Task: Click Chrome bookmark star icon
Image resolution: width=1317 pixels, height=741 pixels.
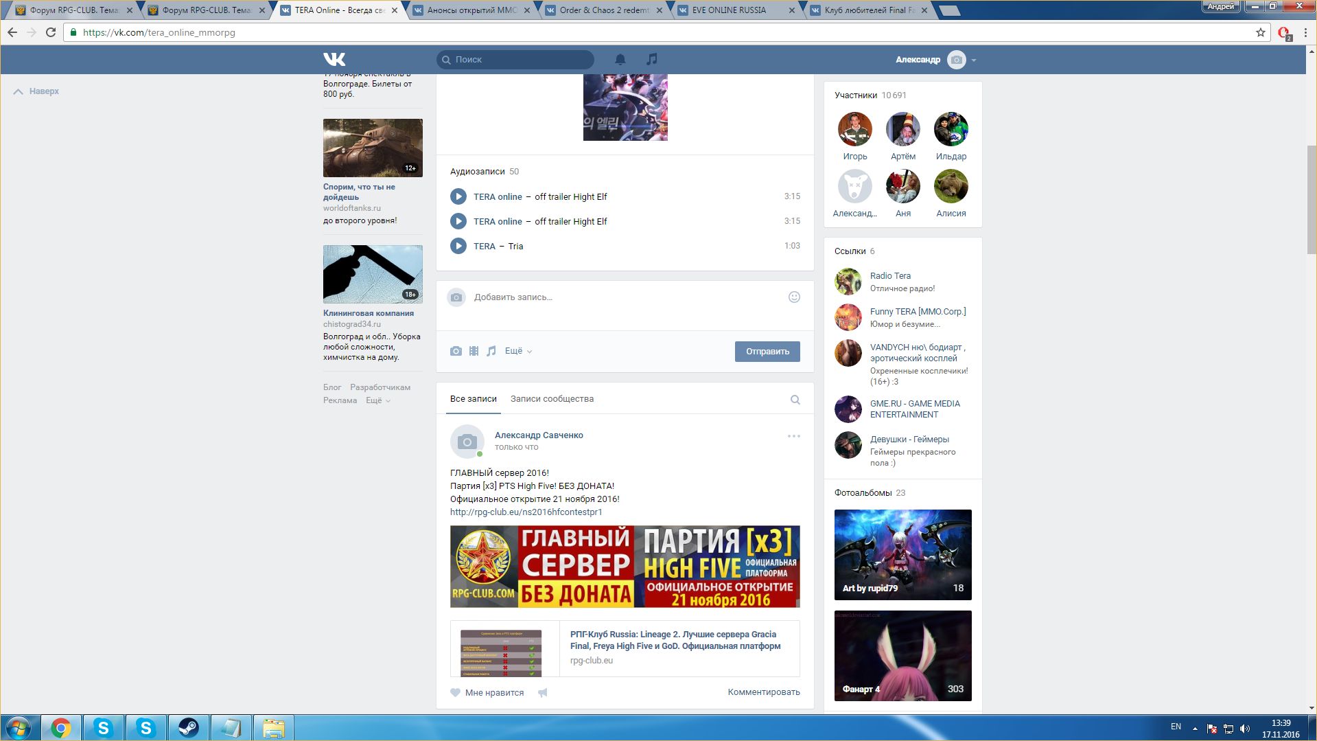Action: [1261, 32]
